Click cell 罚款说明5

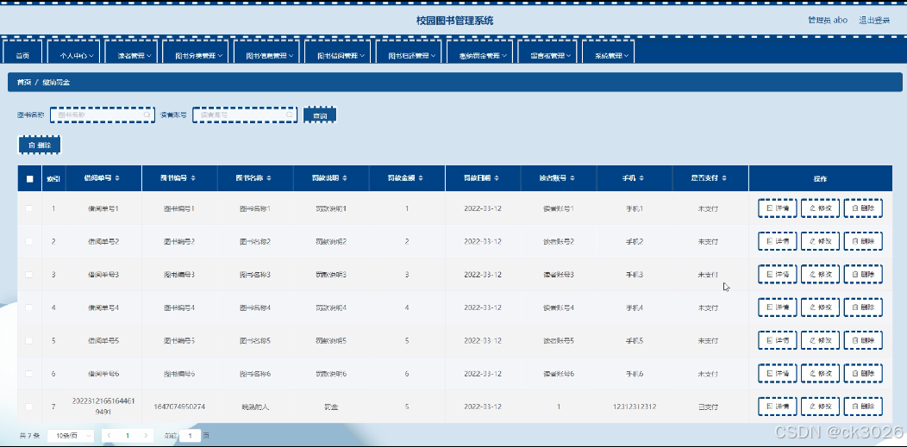pos(331,341)
